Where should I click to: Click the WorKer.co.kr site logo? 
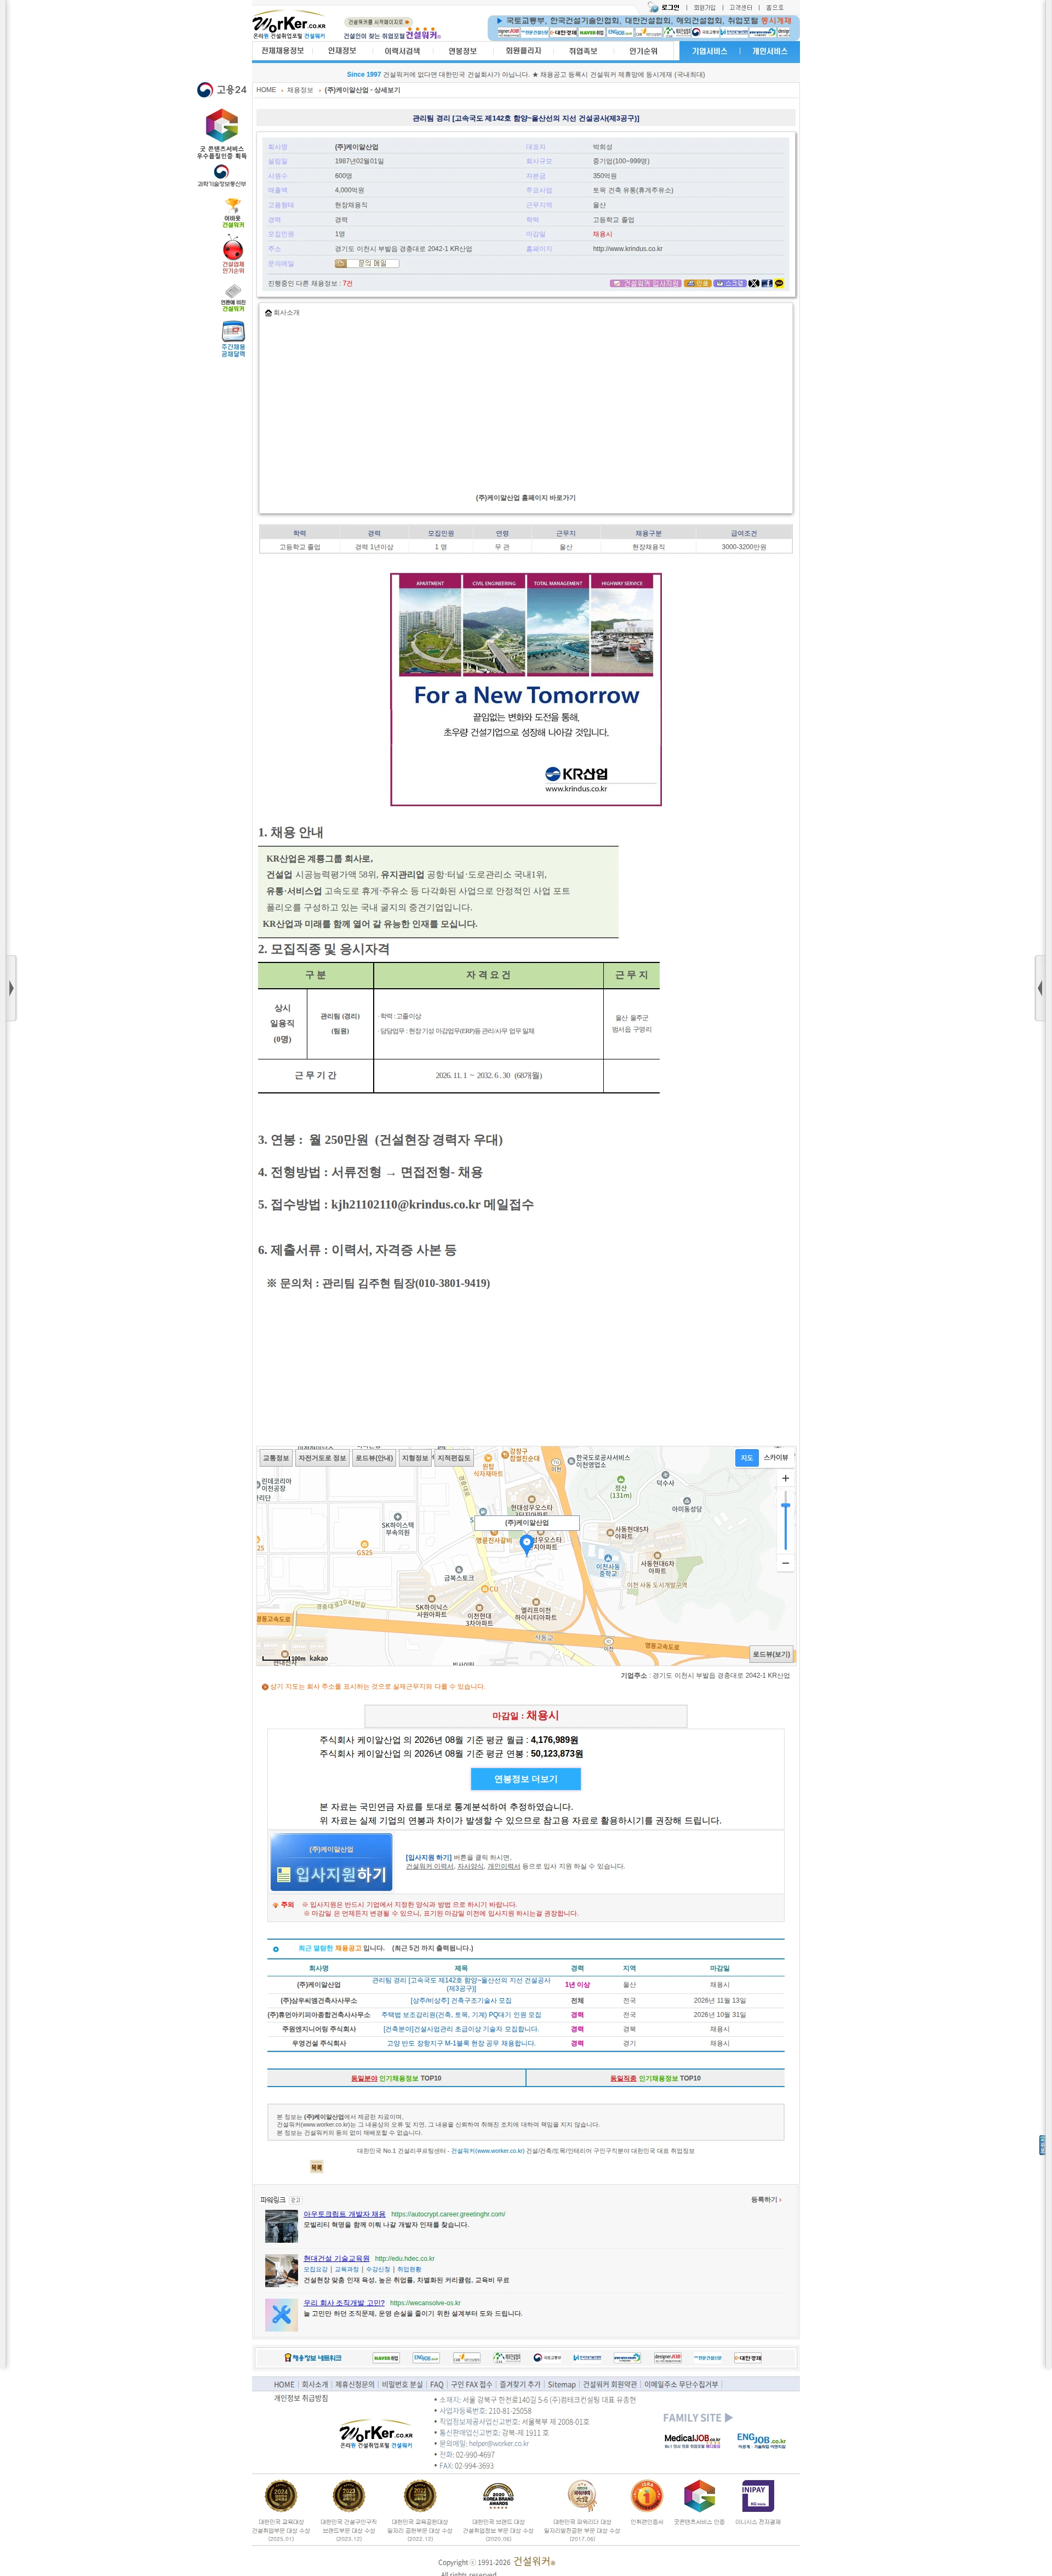click(x=289, y=25)
